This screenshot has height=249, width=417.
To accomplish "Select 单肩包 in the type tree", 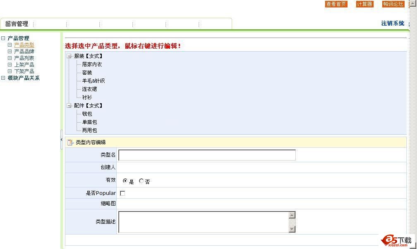I will click(x=89, y=122).
